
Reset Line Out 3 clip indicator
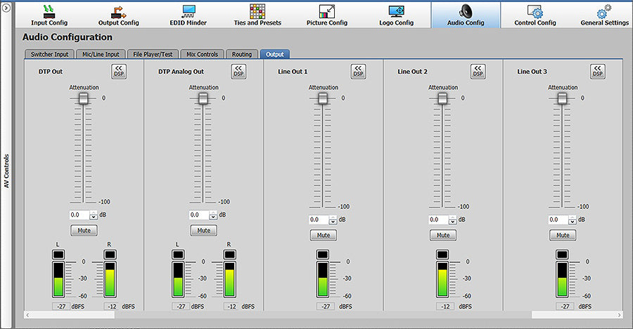tap(563, 254)
